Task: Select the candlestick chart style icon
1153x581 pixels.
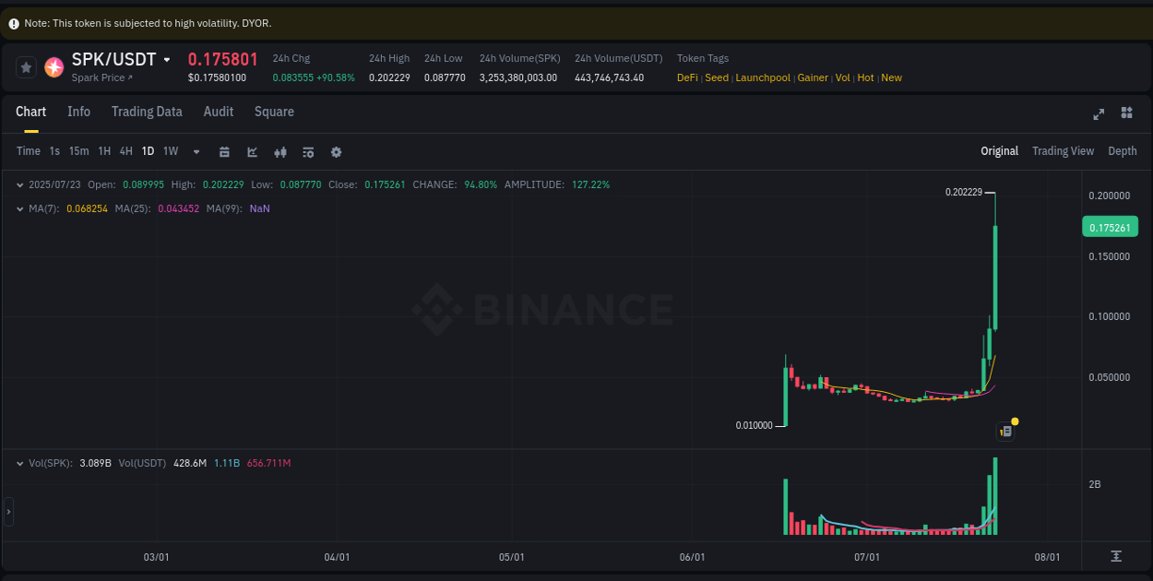Action: point(280,151)
